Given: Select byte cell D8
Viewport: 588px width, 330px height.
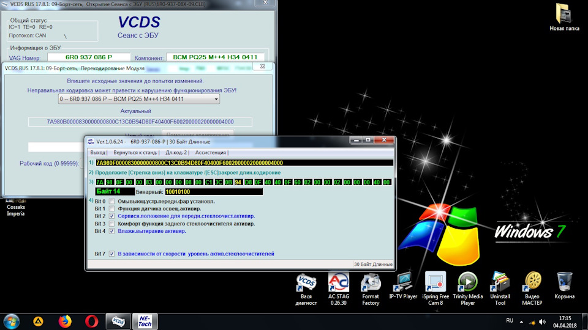Looking at the screenshot, I should point(248,182).
